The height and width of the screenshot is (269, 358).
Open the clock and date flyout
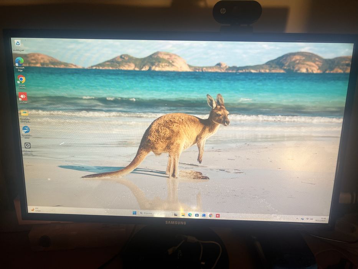pyautogui.click(x=321, y=219)
